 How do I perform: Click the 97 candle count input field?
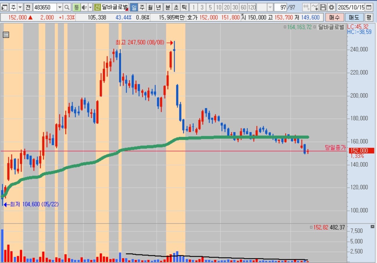tap(280, 7)
